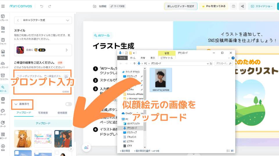Viewport: 279px width, 156px height.
Task: Select the アップロード tab under 画像添付
Action: point(24,113)
